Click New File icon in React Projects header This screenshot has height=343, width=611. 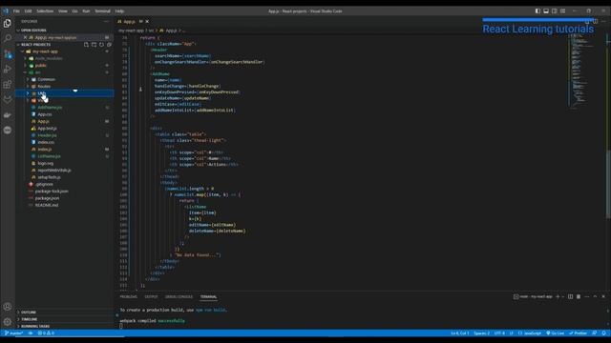86,45
